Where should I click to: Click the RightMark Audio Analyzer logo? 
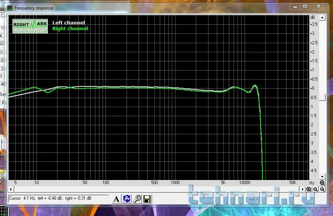coord(30,26)
